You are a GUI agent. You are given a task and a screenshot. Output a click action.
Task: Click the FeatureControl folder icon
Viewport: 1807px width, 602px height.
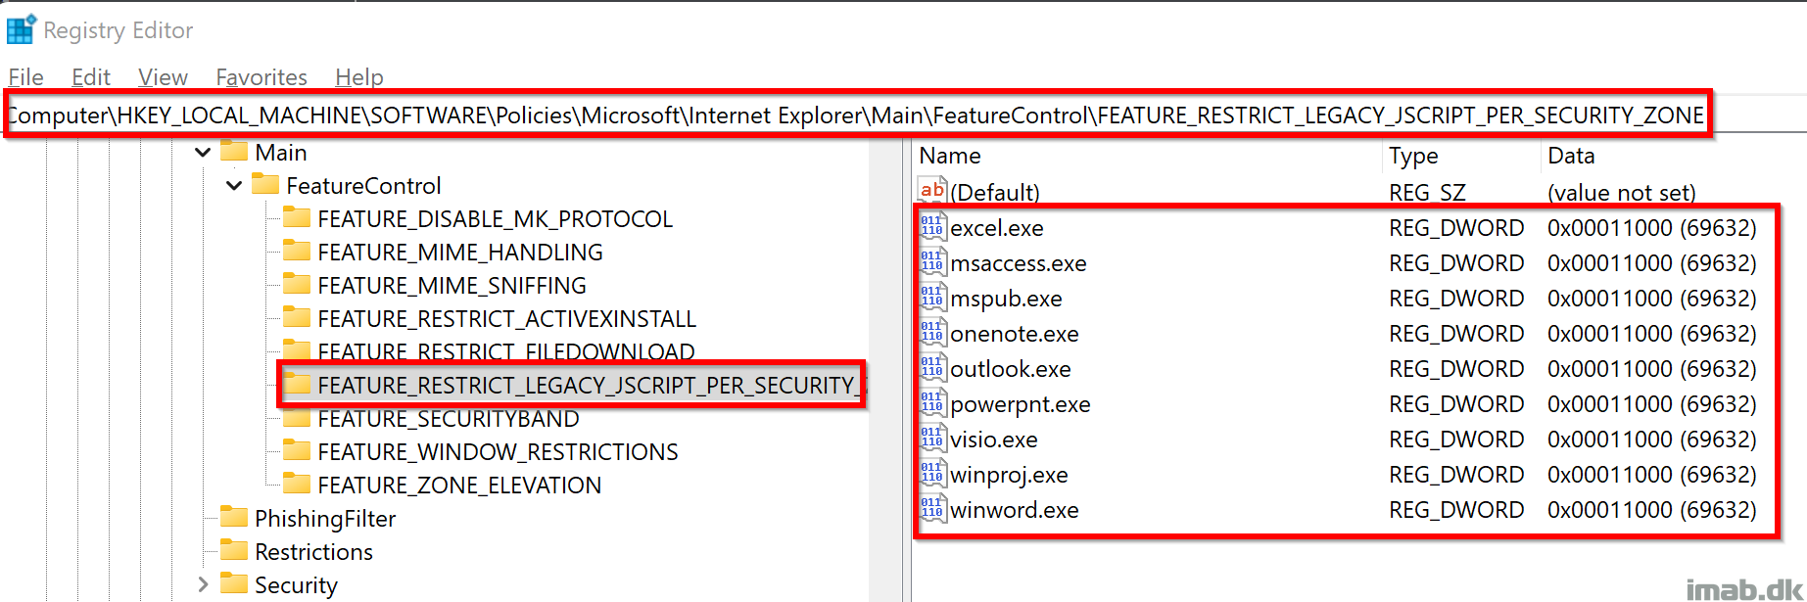click(x=265, y=185)
